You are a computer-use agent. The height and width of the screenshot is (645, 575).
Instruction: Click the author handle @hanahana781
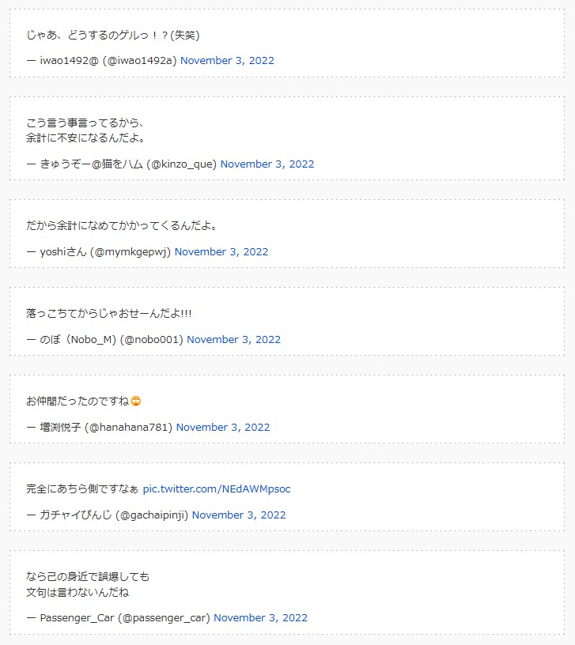[129, 428]
